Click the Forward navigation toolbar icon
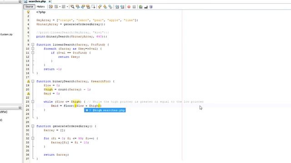The image size is (291, 163). (64, 7)
